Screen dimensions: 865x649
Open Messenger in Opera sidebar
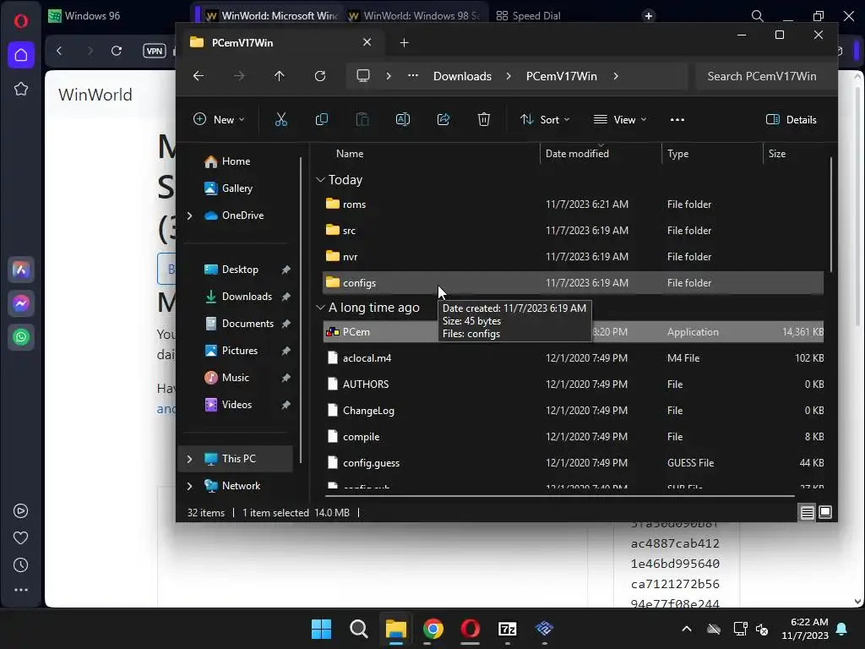click(x=21, y=303)
